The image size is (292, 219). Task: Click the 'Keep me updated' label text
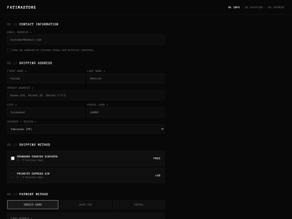(53, 50)
